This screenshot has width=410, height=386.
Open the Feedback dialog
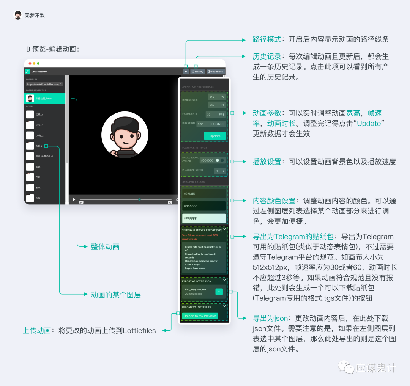[215, 71]
